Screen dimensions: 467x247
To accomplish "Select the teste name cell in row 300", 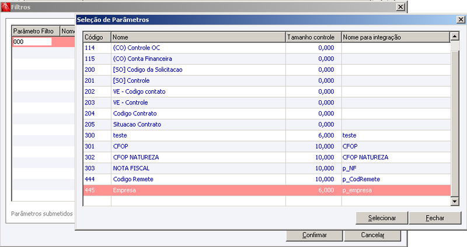I will [x=198, y=136].
